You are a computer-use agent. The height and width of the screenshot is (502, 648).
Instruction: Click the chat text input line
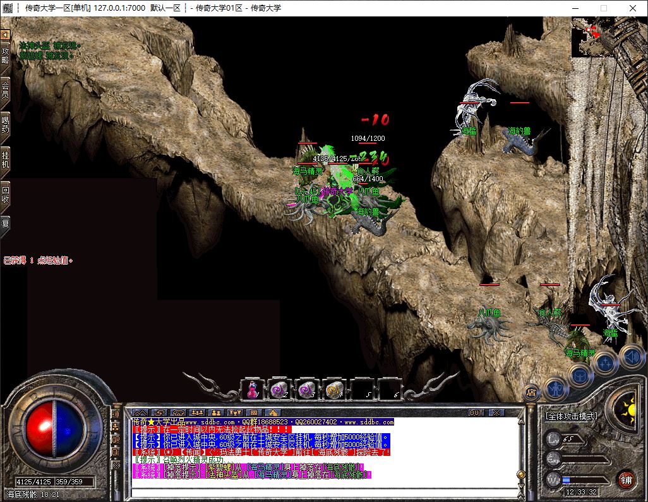point(325,492)
